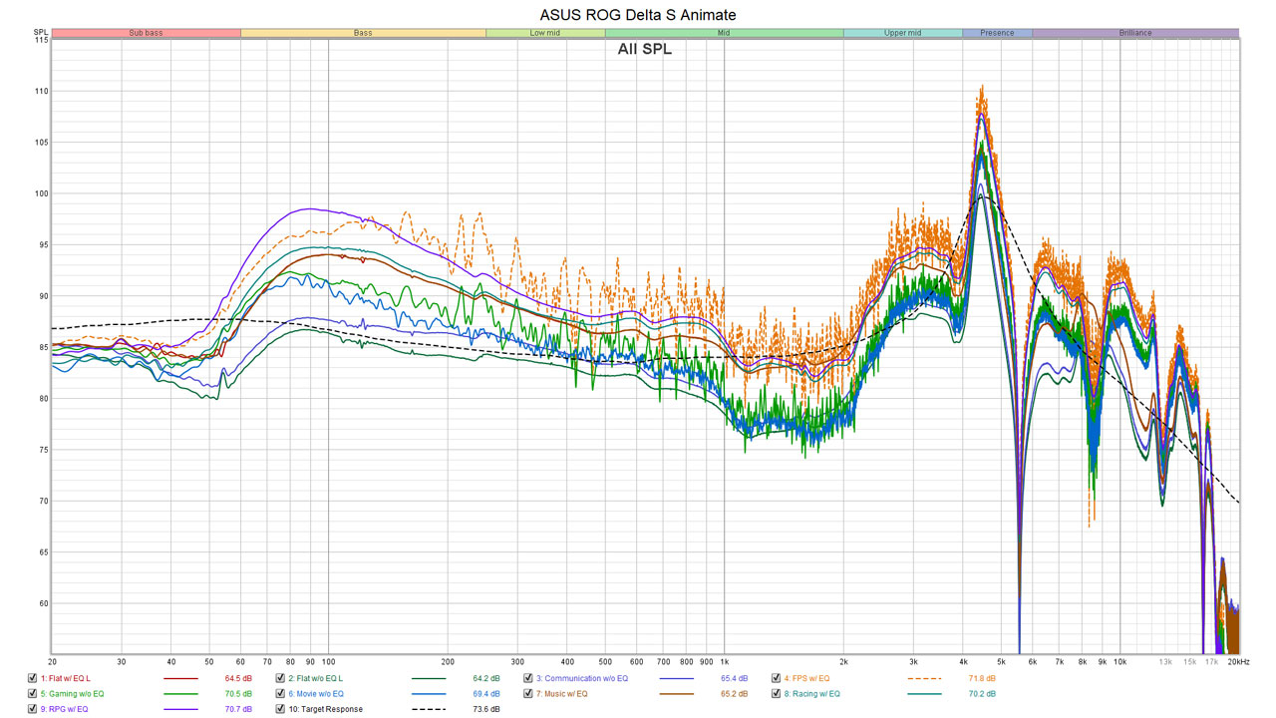Hide the Movie w/o EQ trace checkbox
This screenshot has height=718, width=1276.
pyautogui.click(x=280, y=693)
